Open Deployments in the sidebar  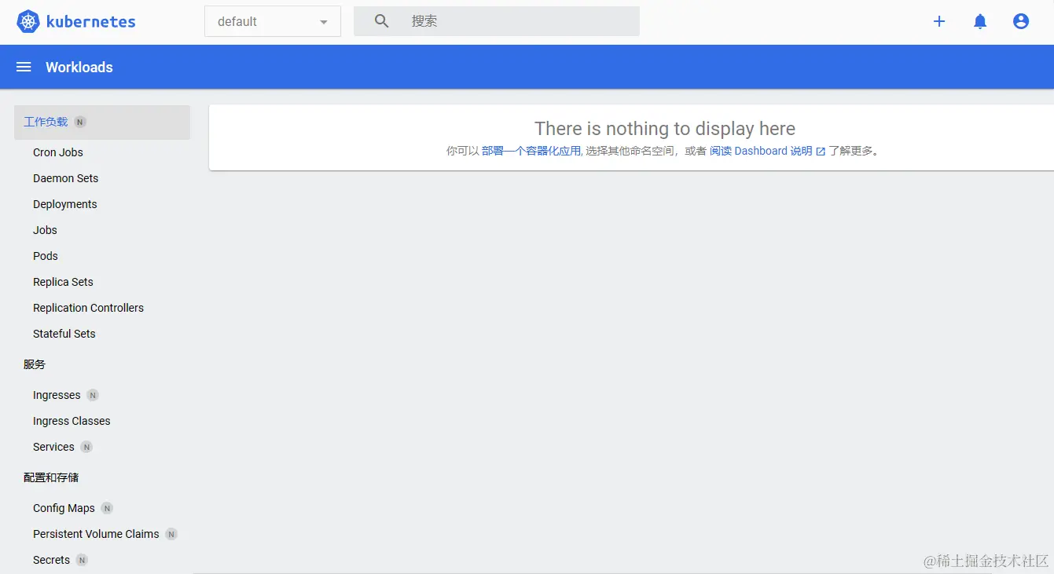pos(65,204)
